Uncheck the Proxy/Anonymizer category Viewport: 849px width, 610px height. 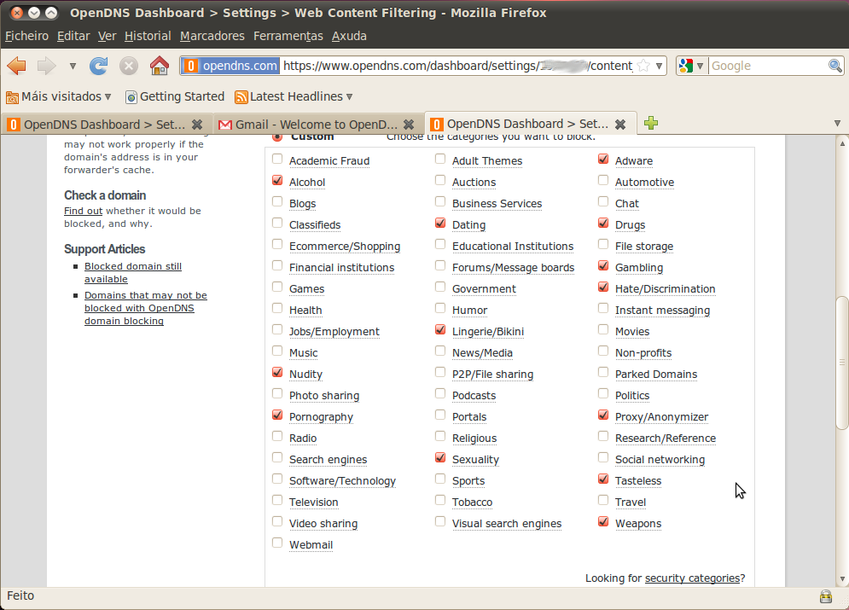point(603,415)
